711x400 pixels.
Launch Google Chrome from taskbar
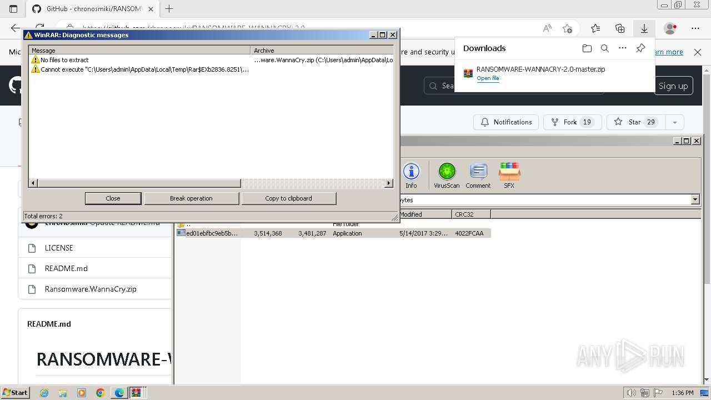(101, 393)
